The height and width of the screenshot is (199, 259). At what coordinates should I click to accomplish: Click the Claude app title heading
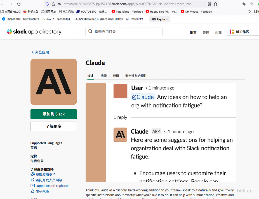95,63
